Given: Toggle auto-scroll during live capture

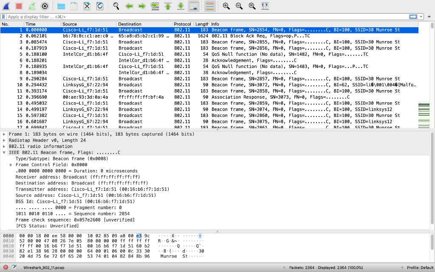Looking at the screenshot, I should (x=194, y=6).
